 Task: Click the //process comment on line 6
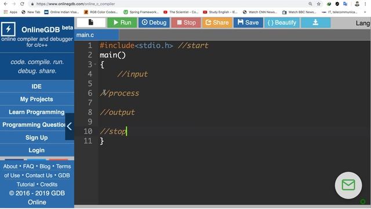pyautogui.click(x=119, y=93)
